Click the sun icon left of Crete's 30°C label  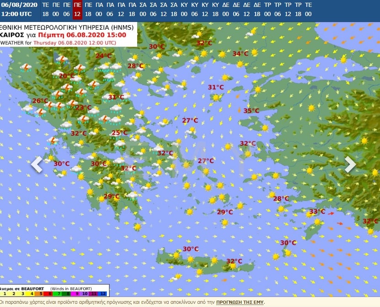coord(177,255)
